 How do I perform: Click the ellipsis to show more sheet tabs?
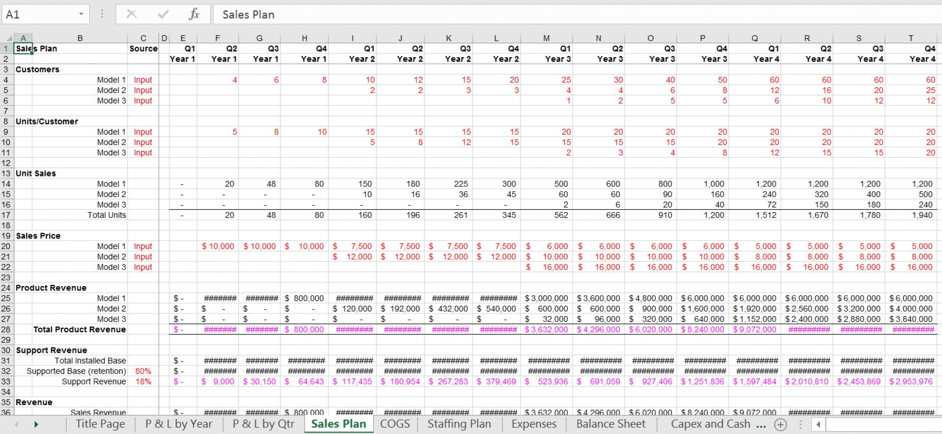click(761, 424)
